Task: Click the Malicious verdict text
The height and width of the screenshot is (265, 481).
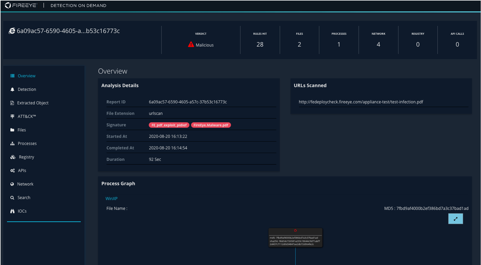Action: point(205,45)
